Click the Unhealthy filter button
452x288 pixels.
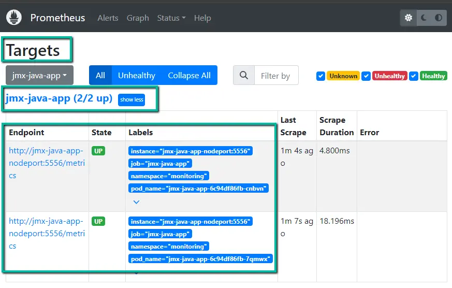[136, 76]
